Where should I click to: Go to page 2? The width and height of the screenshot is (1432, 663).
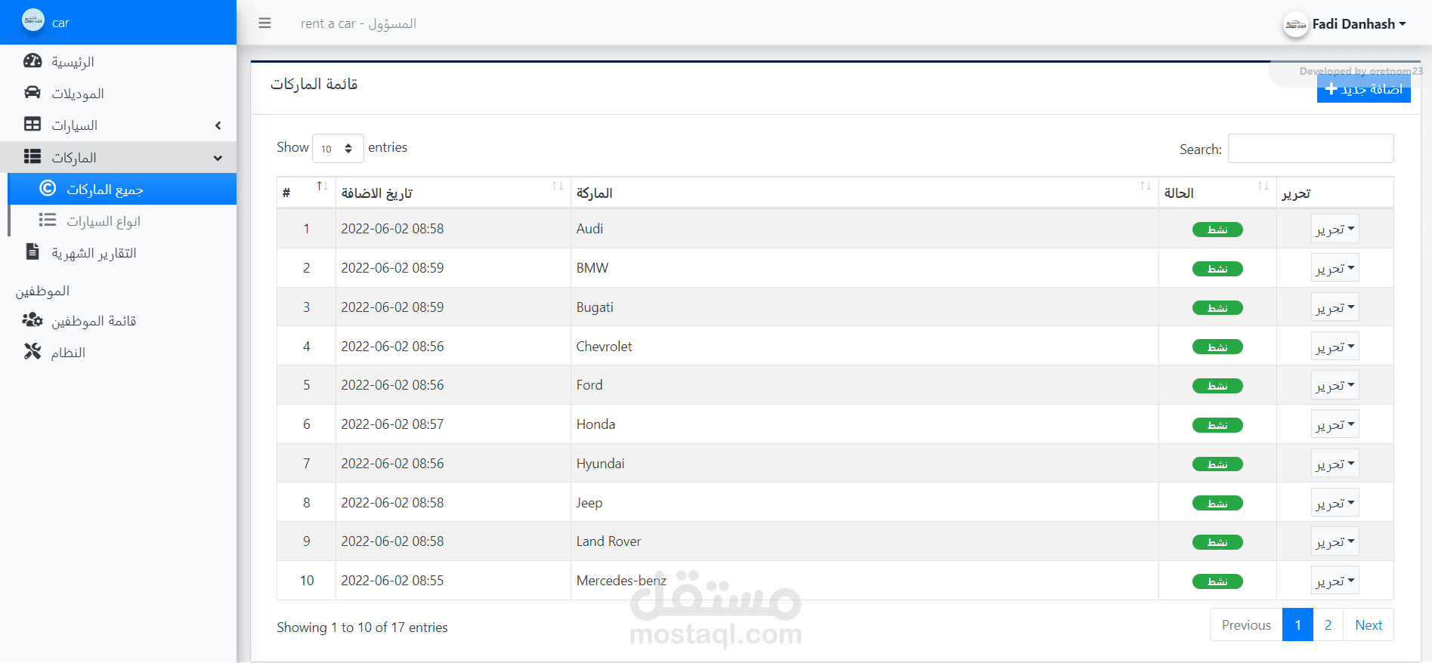pyautogui.click(x=1328, y=625)
